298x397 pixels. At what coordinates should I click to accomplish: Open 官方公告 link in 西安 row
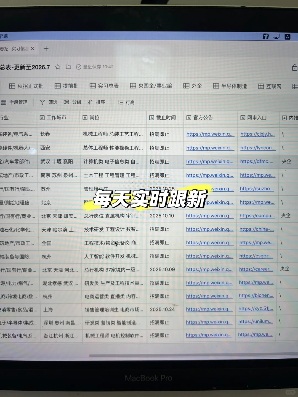pyautogui.click(x=210, y=148)
